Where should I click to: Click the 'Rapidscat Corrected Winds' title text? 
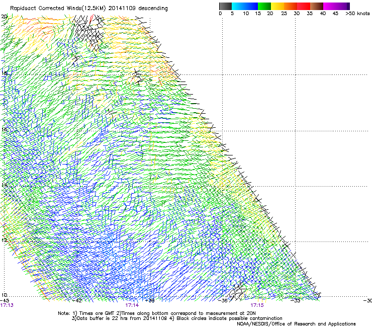46,9
